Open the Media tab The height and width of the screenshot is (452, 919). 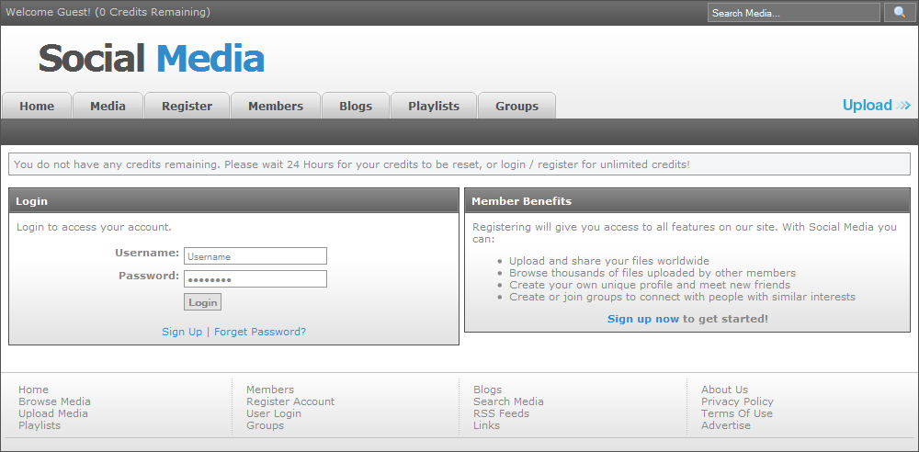(108, 107)
